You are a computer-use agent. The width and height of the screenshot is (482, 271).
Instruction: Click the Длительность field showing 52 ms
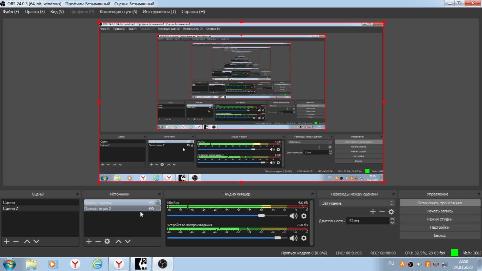[x=367, y=221]
